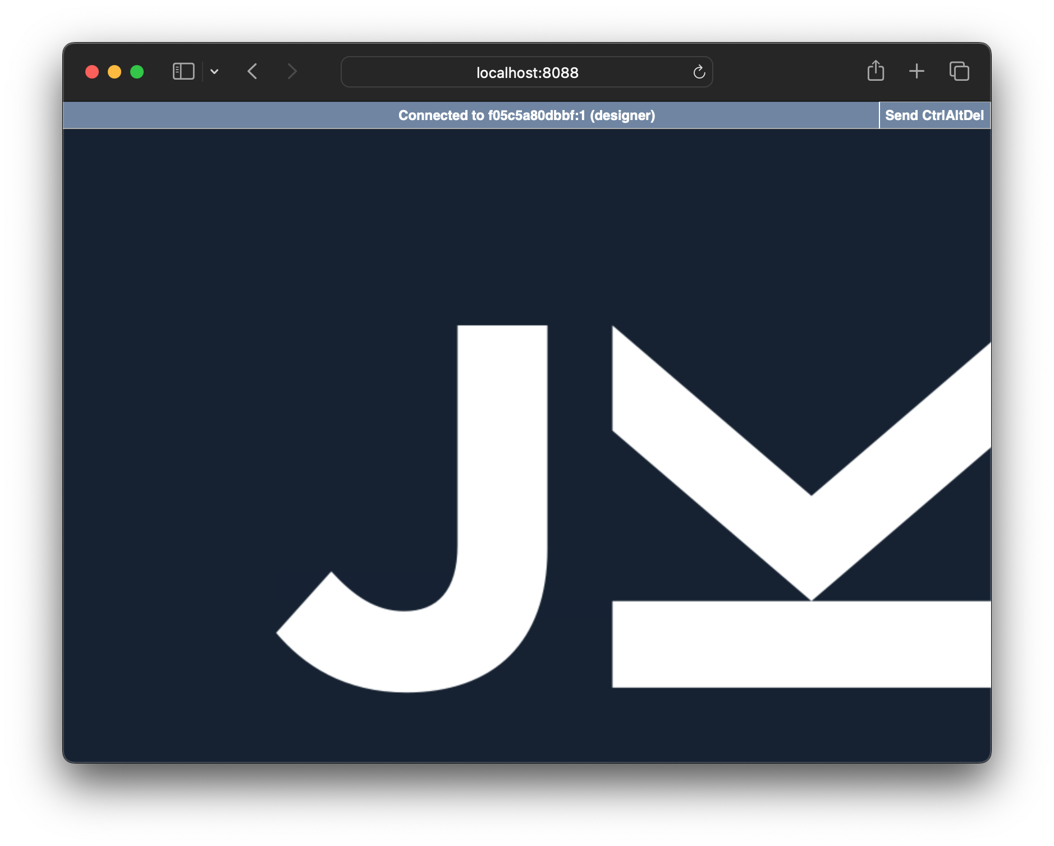This screenshot has width=1054, height=846.
Task: Expand the address bar suggestions
Action: pos(526,72)
